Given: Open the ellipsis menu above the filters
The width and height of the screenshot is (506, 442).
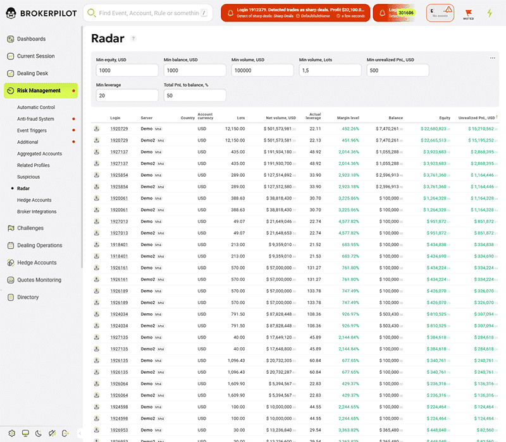Looking at the screenshot, I should (x=492, y=57).
